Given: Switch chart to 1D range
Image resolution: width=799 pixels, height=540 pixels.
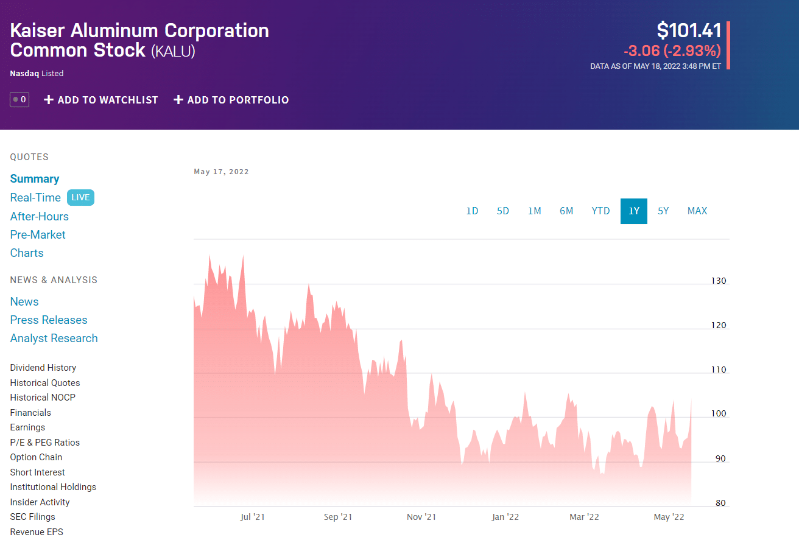Looking at the screenshot, I should click(x=473, y=211).
